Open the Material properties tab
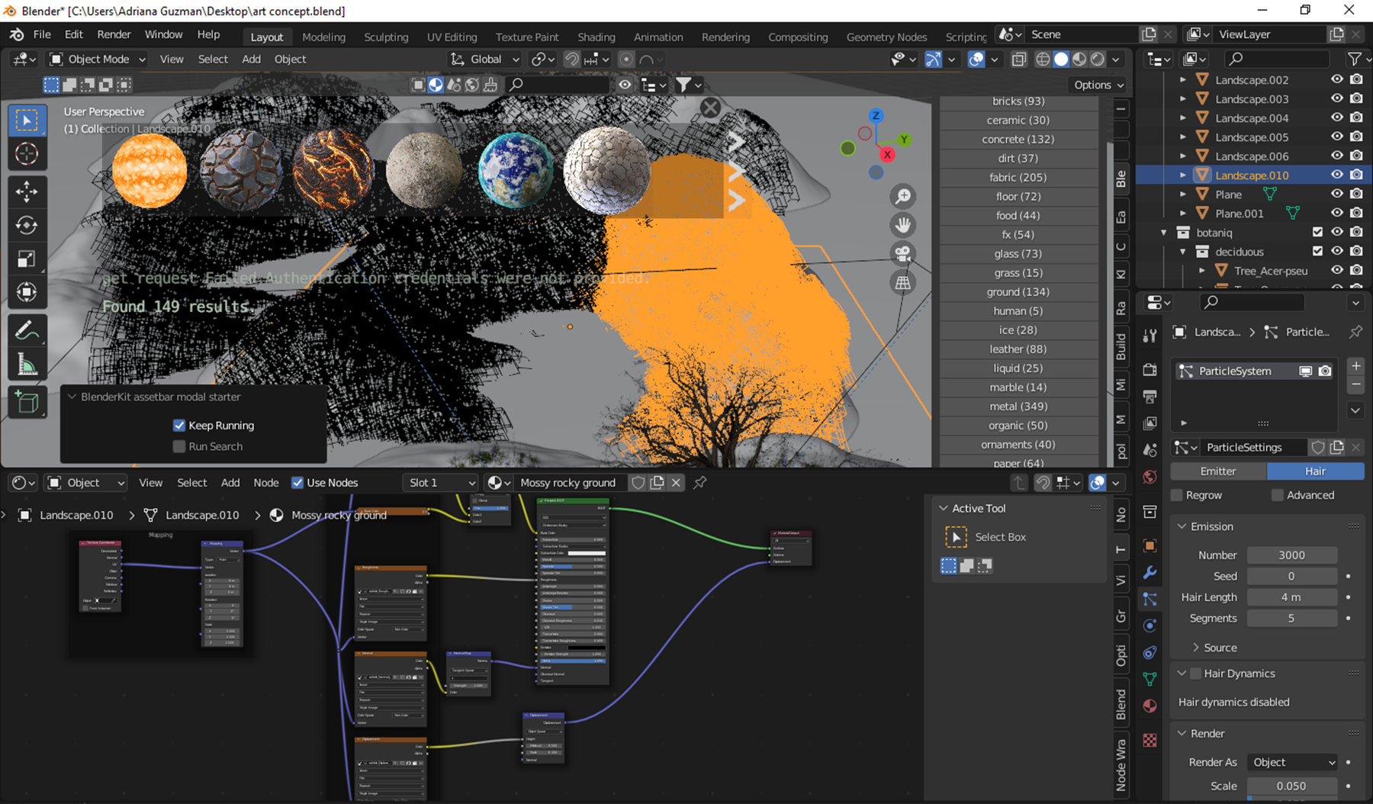Viewport: 1373px width, 804px height. coord(1150,706)
